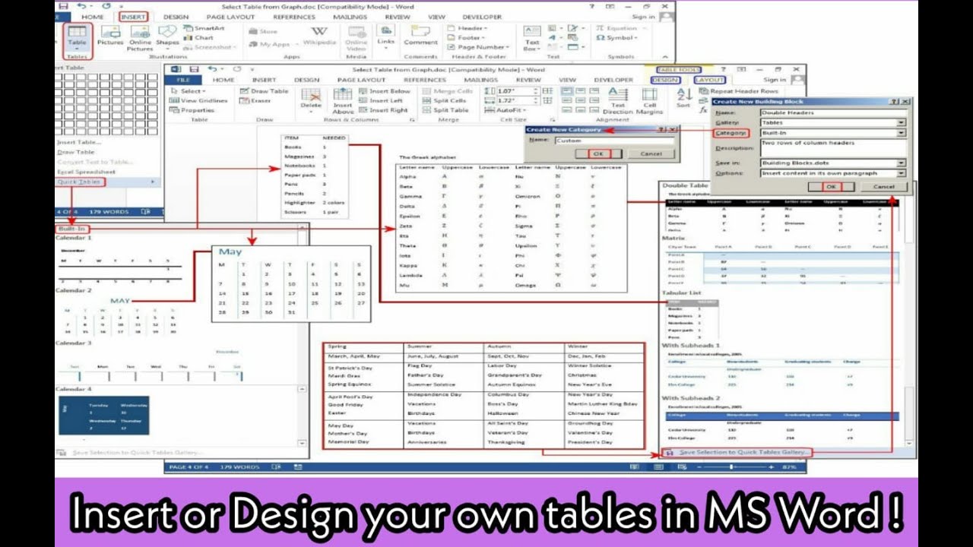Viewport: 973px width, 547px height.
Task: Click OK in the Create New Category dialog
Action: (x=598, y=153)
